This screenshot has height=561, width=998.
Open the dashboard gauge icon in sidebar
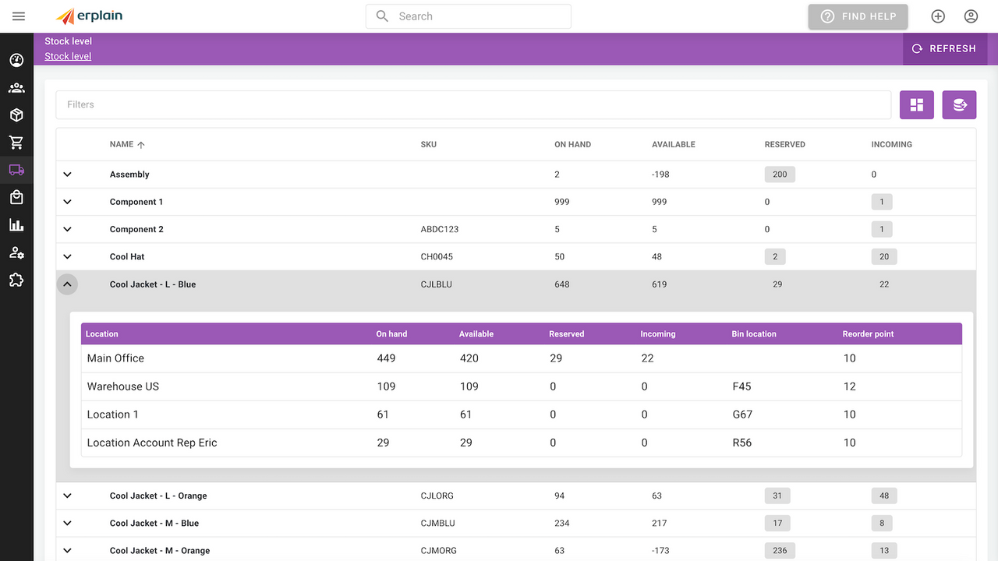pyautogui.click(x=16, y=61)
